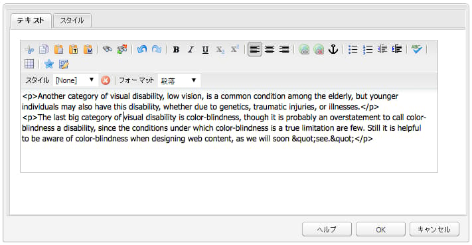Insert a table with the grid icon
Viewport: 472px width, 245px height.
pyautogui.click(x=29, y=64)
